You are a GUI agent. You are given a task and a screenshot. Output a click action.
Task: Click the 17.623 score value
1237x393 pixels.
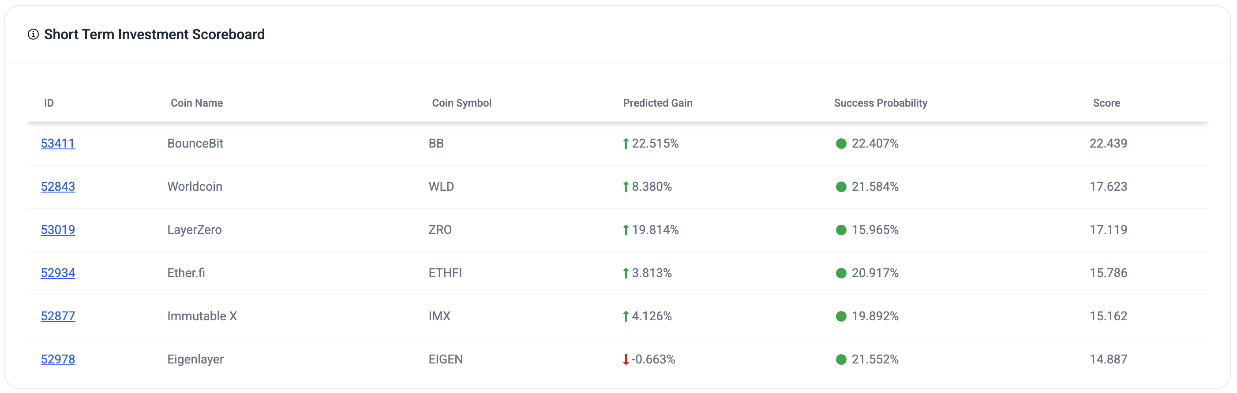[x=1108, y=187]
